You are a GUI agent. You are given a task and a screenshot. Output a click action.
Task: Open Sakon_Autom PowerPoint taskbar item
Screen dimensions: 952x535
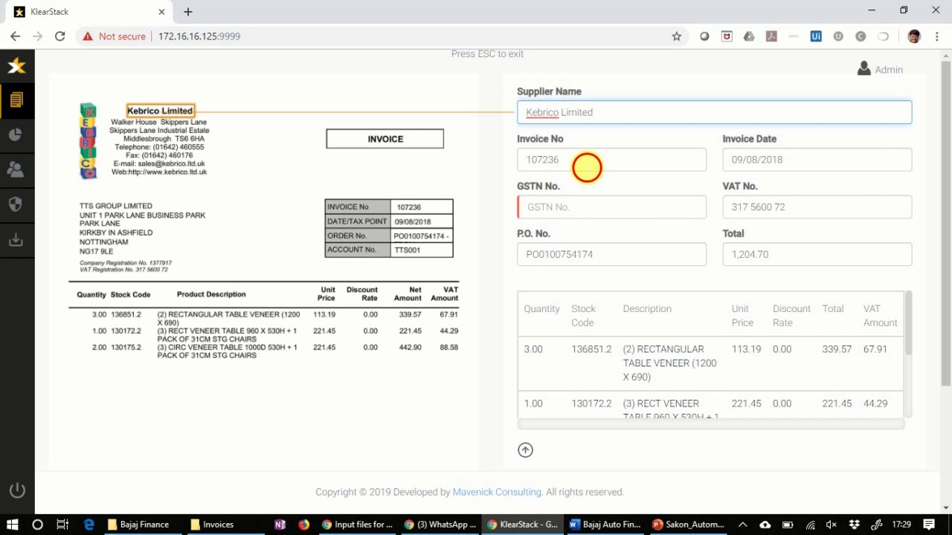(687, 525)
